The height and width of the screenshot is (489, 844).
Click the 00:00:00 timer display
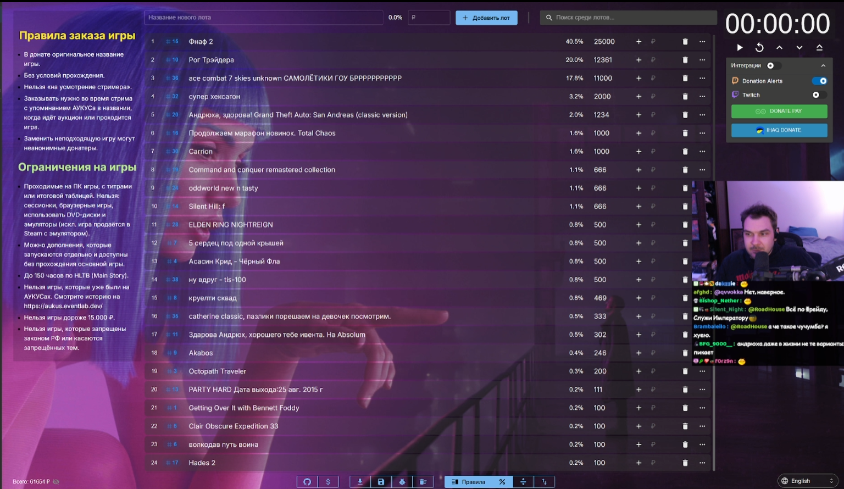coord(778,24)
